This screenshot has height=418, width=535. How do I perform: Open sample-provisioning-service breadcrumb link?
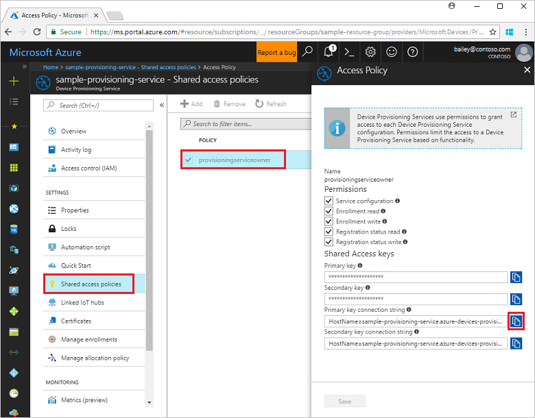click(131, 67)
